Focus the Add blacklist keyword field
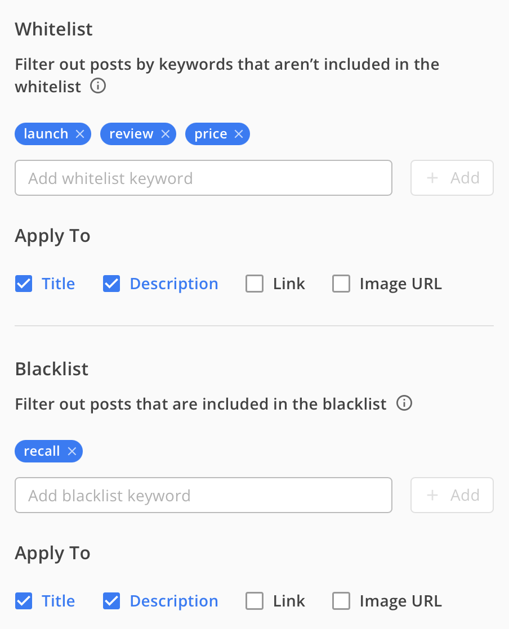This screenshot has width=509, height=629. pyautogui.click(x=203, y=495)
